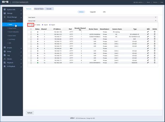
Task: Click the IPC-HDW8341X-3D type cell
Action: (134, 37)
